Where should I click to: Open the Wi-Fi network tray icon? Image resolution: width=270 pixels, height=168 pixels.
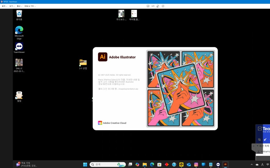pyautogui.click(x=268, y=164)
